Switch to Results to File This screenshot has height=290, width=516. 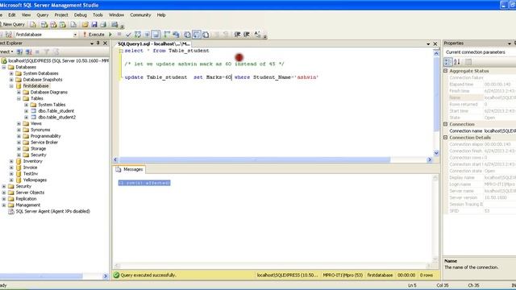pos(206,35)
